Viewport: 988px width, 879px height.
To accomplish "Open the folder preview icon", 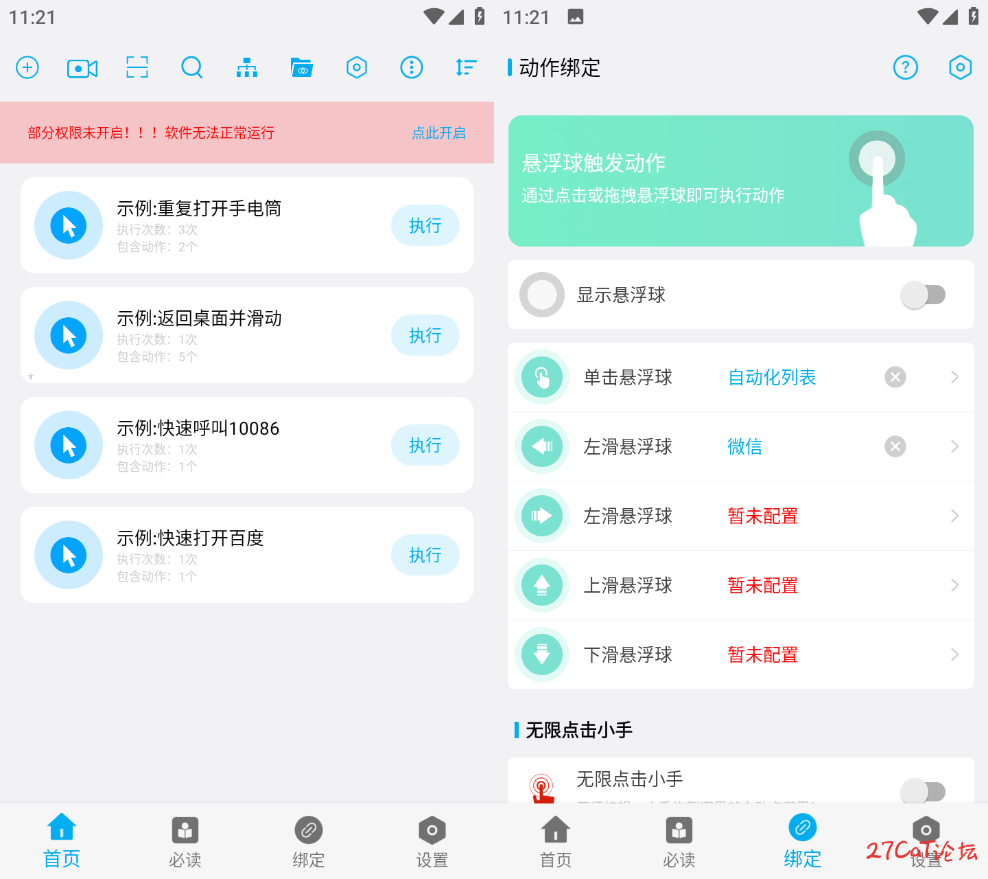I will coord(302,67).
